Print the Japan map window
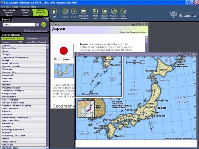 [179, 54]
